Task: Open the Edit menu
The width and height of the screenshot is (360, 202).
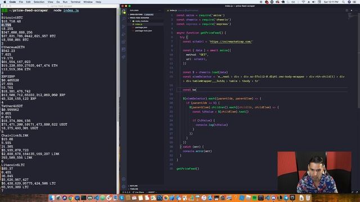Action: click(28, 2)
